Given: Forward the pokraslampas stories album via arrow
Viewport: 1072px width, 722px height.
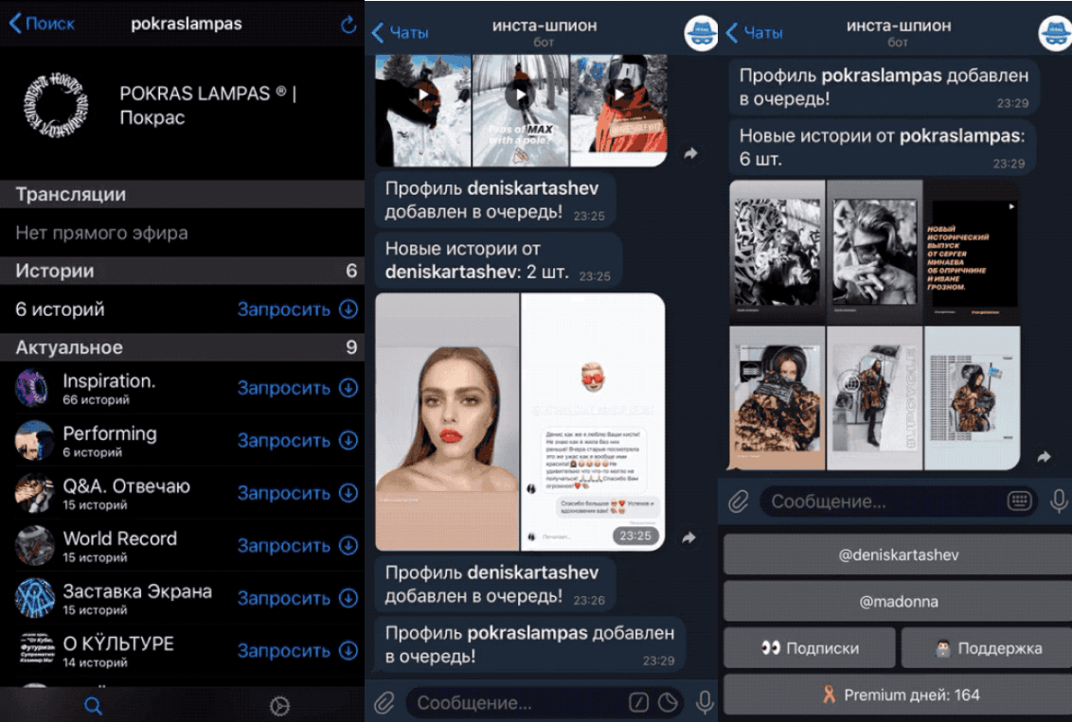Looking at the screenshot, I should coord(1044,457).
